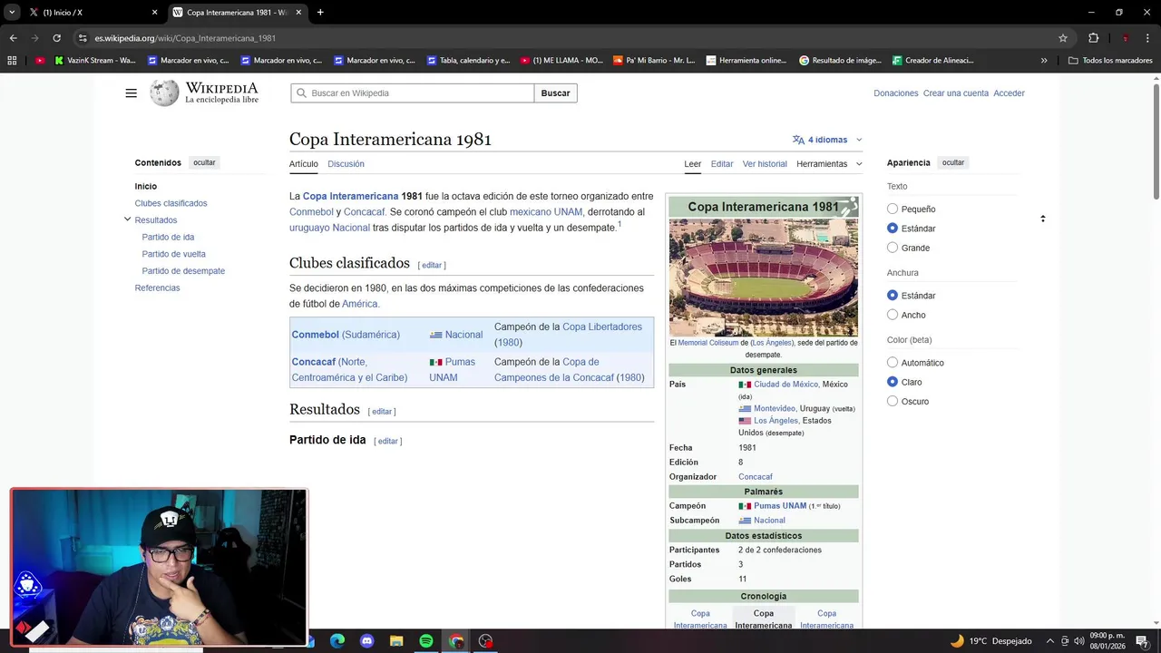
Task: Open Microsoft Edge from the taskbar
Action: [337, 641]
